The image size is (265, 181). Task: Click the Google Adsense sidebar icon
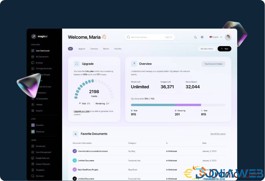coord(33,158)
